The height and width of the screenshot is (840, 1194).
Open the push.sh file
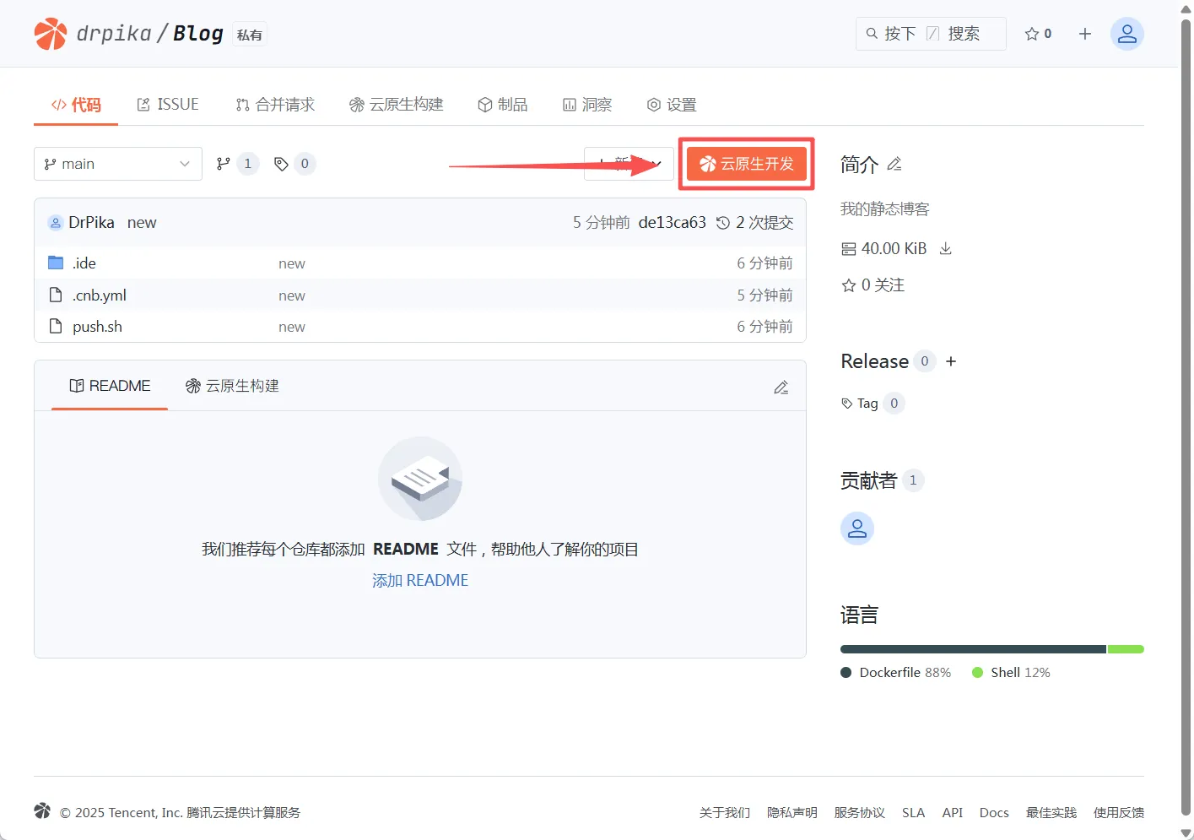pyautogui.click(x=97, y=327)
